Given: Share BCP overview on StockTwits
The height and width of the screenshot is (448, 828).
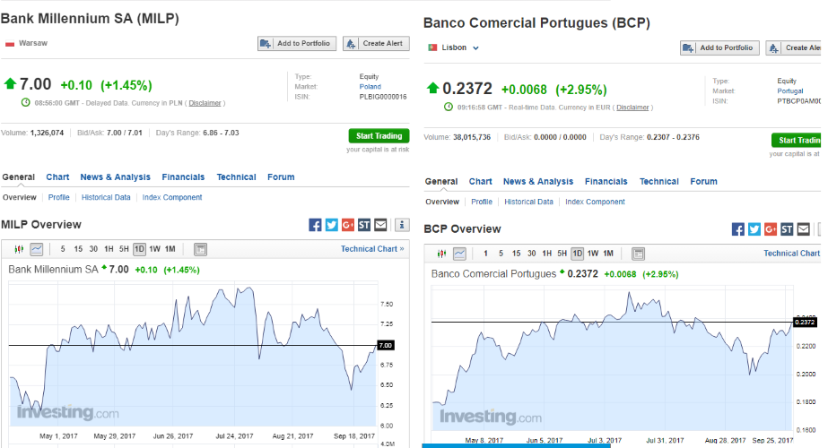Looking at the screenshot, I should click(788, 229).
